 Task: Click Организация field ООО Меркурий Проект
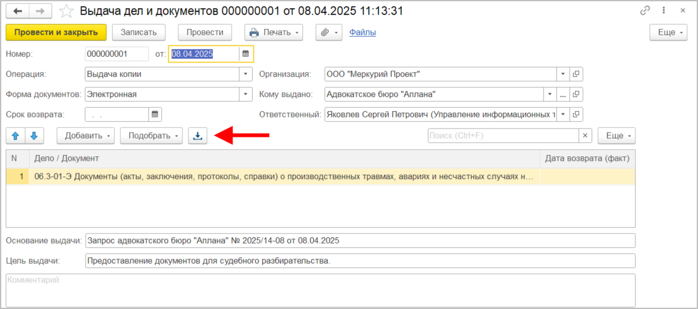441,74
